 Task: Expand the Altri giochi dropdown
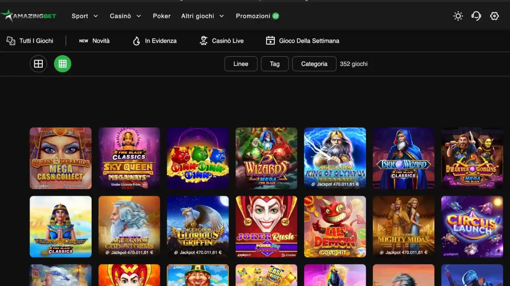tap(202, 16)
